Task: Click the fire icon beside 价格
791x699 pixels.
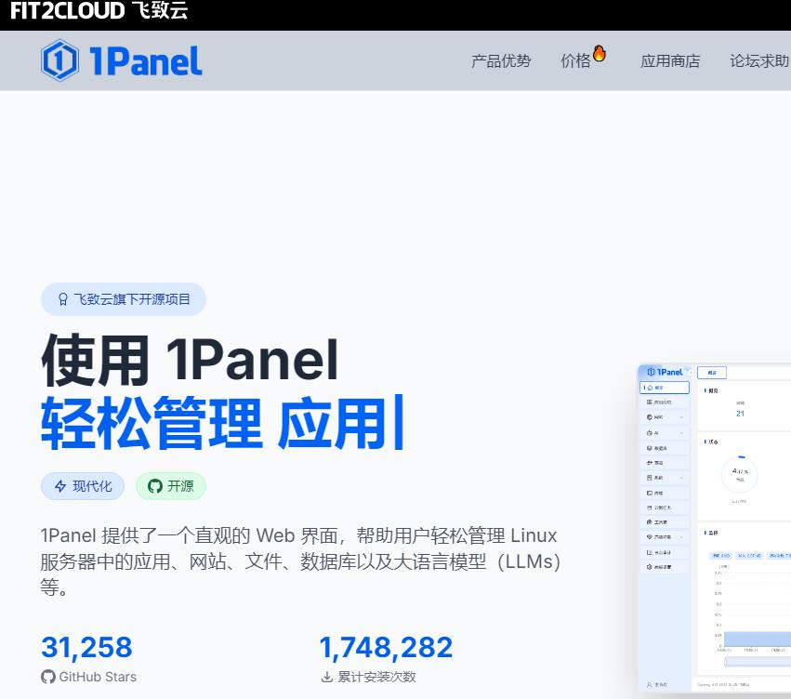Action: [600, 54]
